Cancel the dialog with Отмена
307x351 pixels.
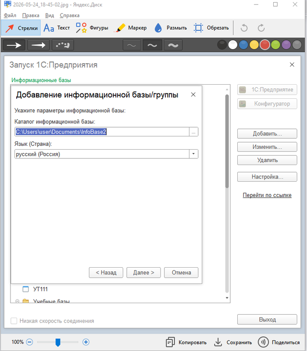(x=181, y=272)
